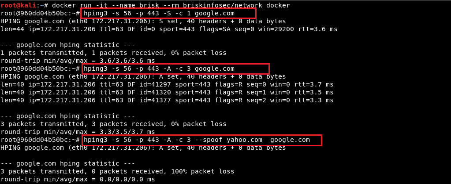Viewport: 451px width, 184px height.
Task: Click the docker run command line
Action: [145, 5]
